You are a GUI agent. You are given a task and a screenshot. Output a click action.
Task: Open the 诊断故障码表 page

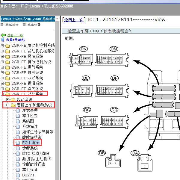(x=34, y=164)
